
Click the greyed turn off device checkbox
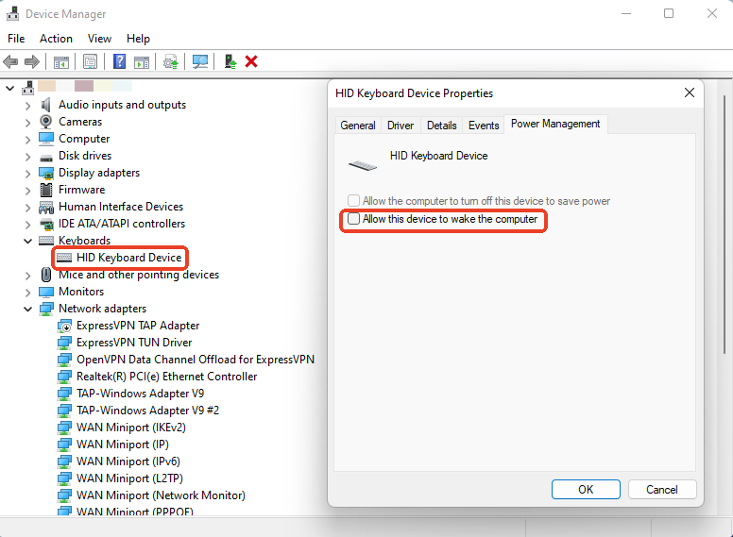(354, 201)
